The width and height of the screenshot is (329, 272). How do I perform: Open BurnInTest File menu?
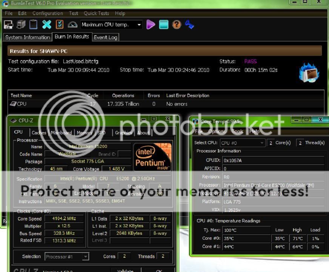pyautogui.click(x=9, y=13)
